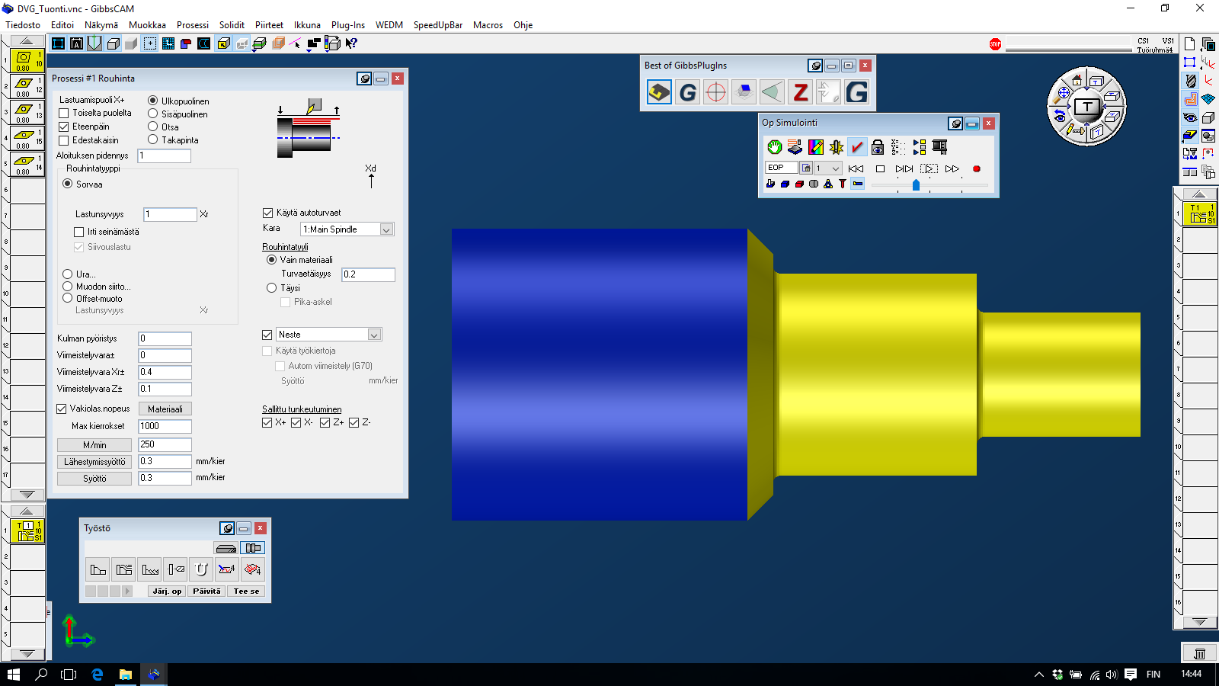Select the drilling holes icon in Työstö
1219x686 pixels.
(176, 569)
